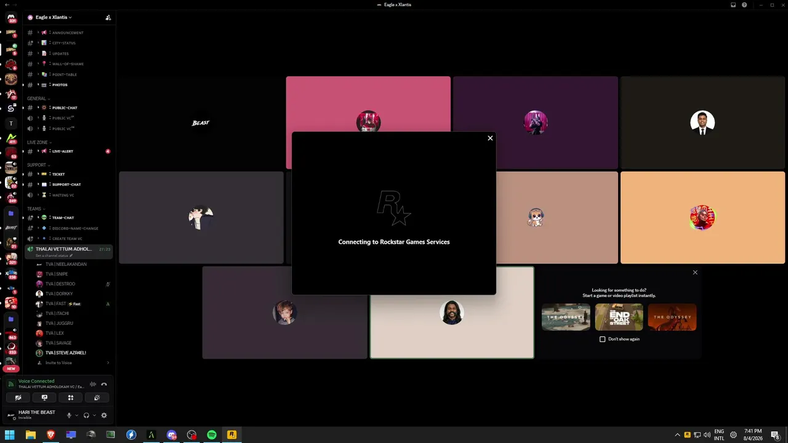Select member TVA | ITACHI in voice list
Image resolution: width=788 pixels, height=443 pixels.
[x=73, y=314]
